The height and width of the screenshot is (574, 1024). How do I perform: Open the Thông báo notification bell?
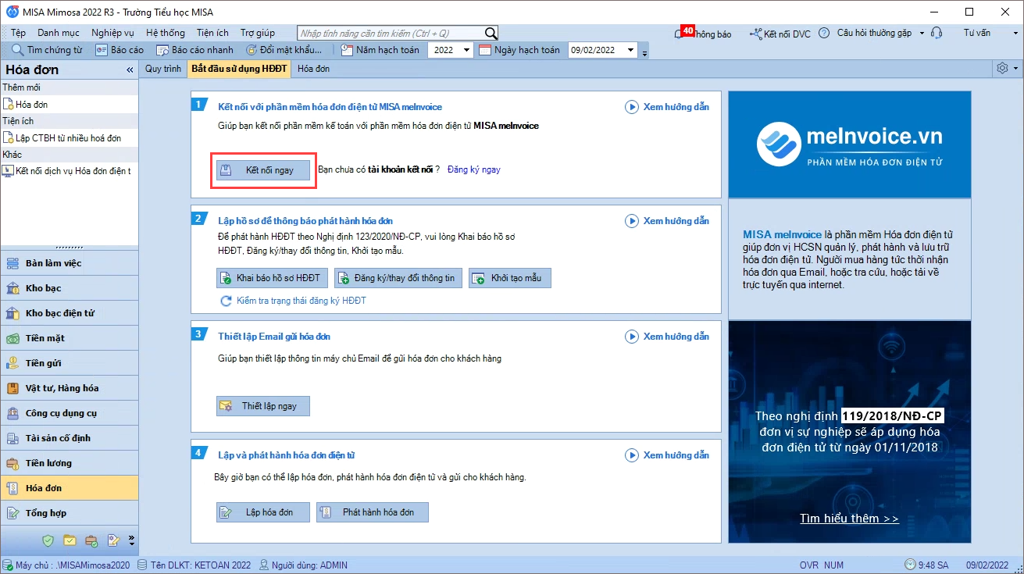click(680, 34)
